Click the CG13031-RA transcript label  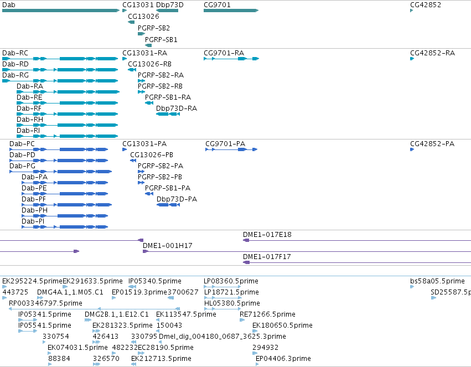pos(145,53)
